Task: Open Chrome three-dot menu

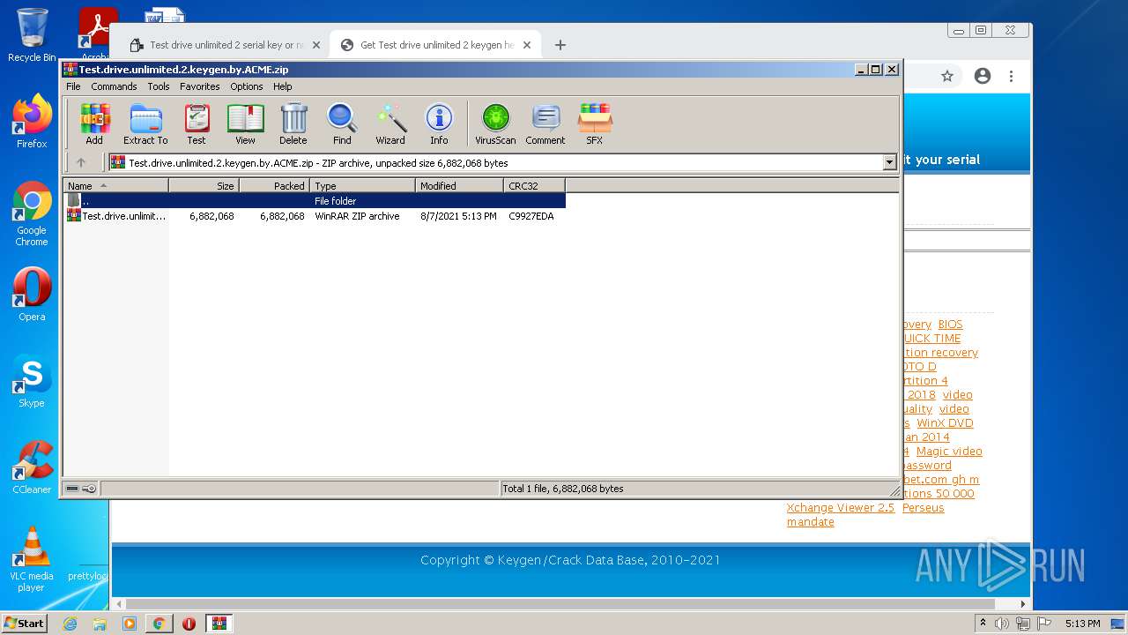Action: tap(1012, 77)
